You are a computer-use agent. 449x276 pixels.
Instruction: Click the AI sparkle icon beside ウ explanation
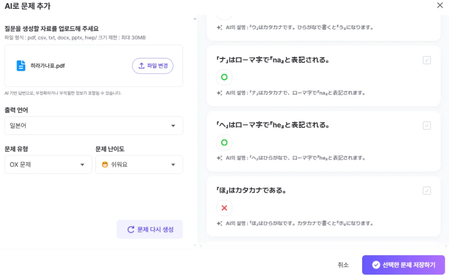(219, 27)
